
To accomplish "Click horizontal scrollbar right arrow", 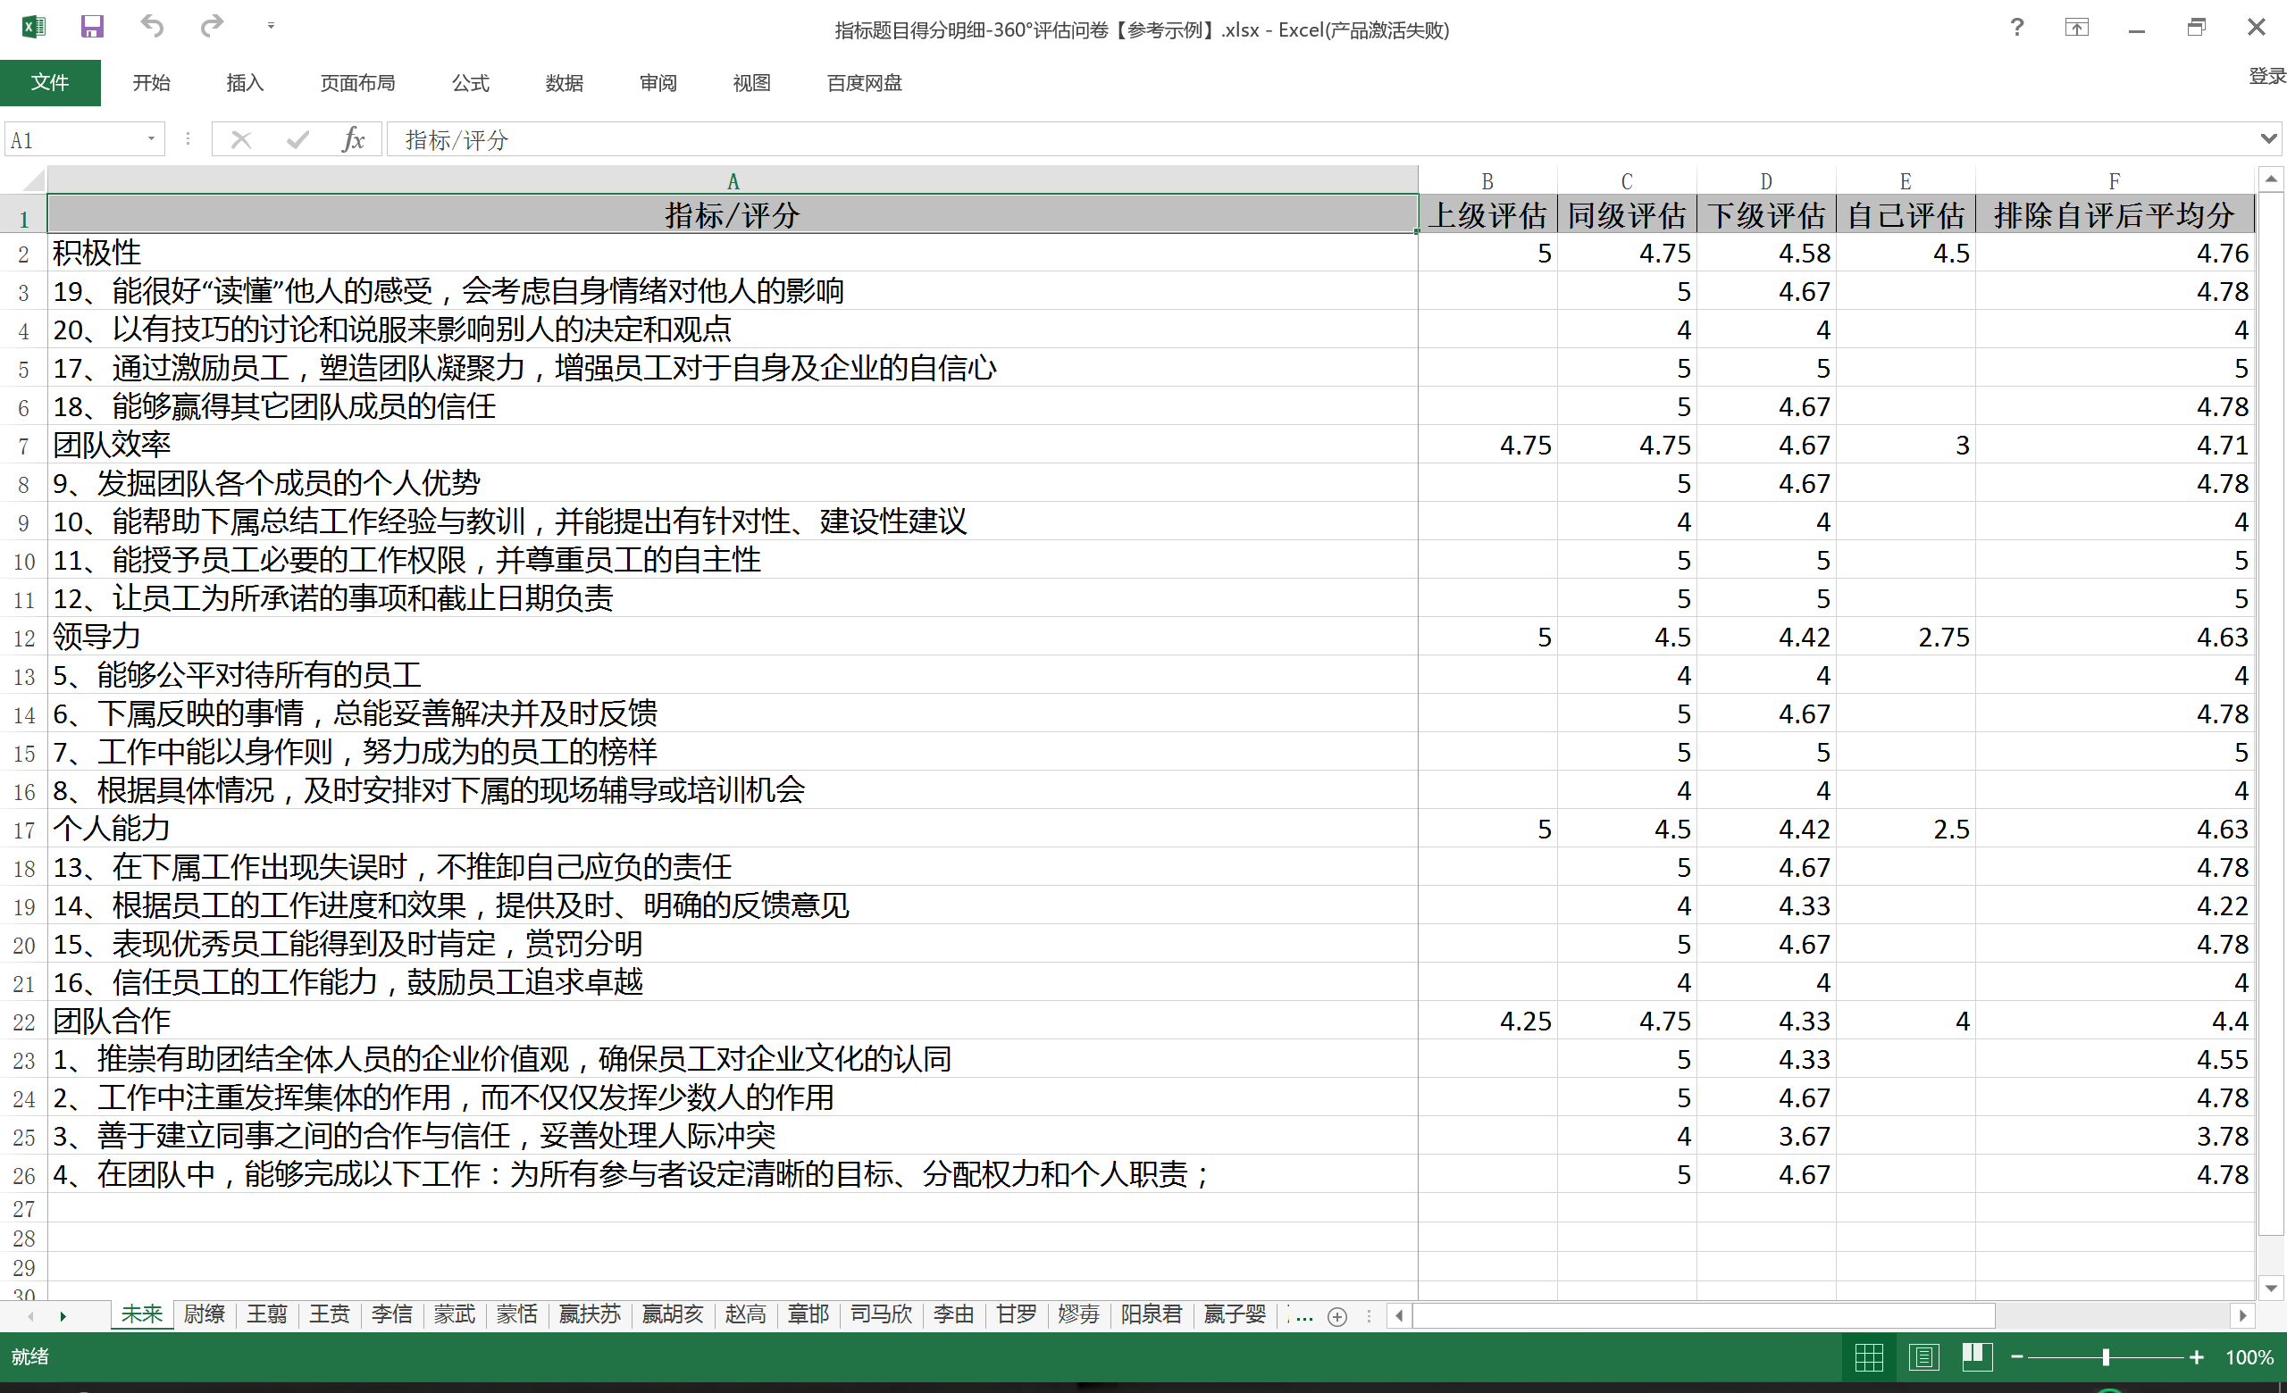I will pos(2242,1315).
